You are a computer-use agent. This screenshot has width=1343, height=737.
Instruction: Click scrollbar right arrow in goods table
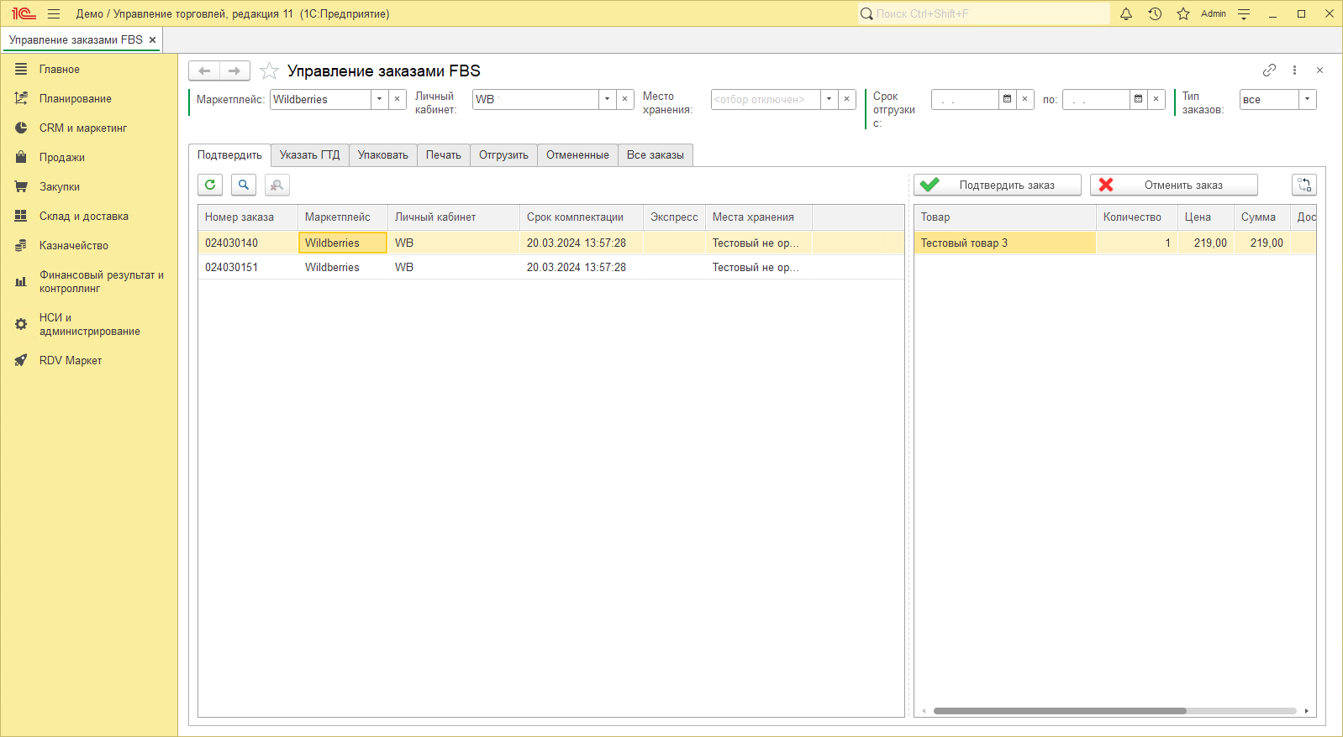[1307, 711]
